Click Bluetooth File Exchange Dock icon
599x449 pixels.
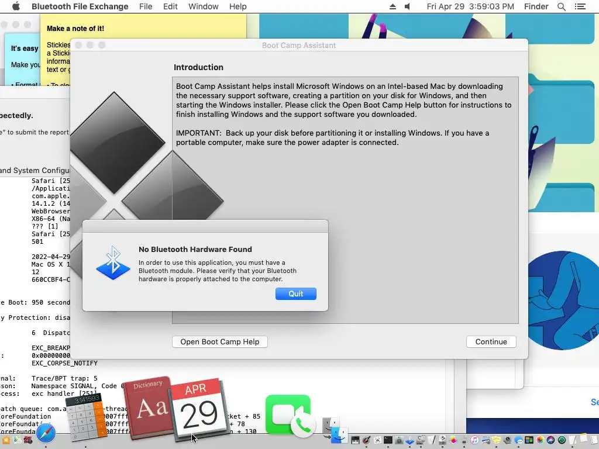[409, 441]
